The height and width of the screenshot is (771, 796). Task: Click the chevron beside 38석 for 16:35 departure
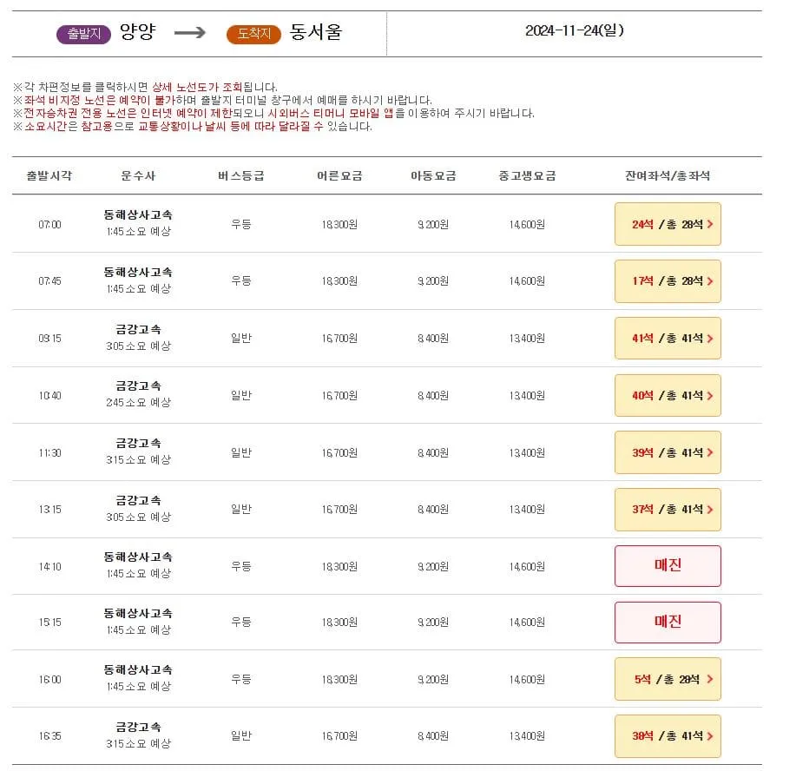point(711,735)
